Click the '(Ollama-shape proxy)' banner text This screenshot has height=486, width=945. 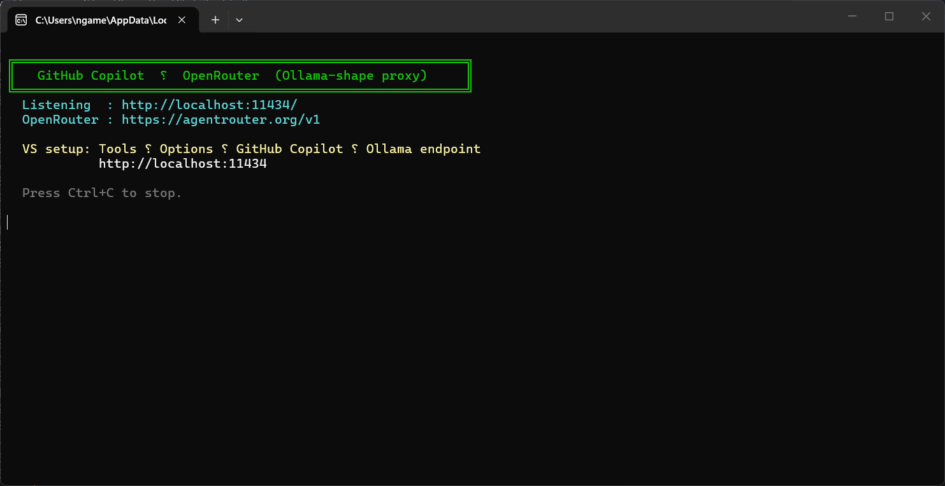click(351, 75)
